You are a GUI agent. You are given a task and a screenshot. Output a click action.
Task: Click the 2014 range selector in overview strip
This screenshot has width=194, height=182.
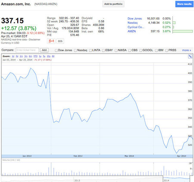click(x=177, y=179)
